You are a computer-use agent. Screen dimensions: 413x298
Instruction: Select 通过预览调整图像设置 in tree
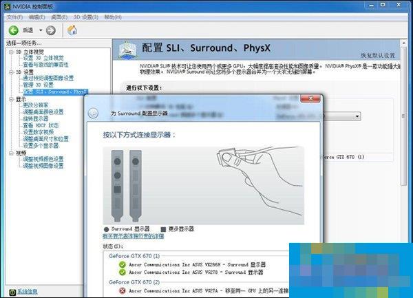pyautogui.click(x=48, y=78)
